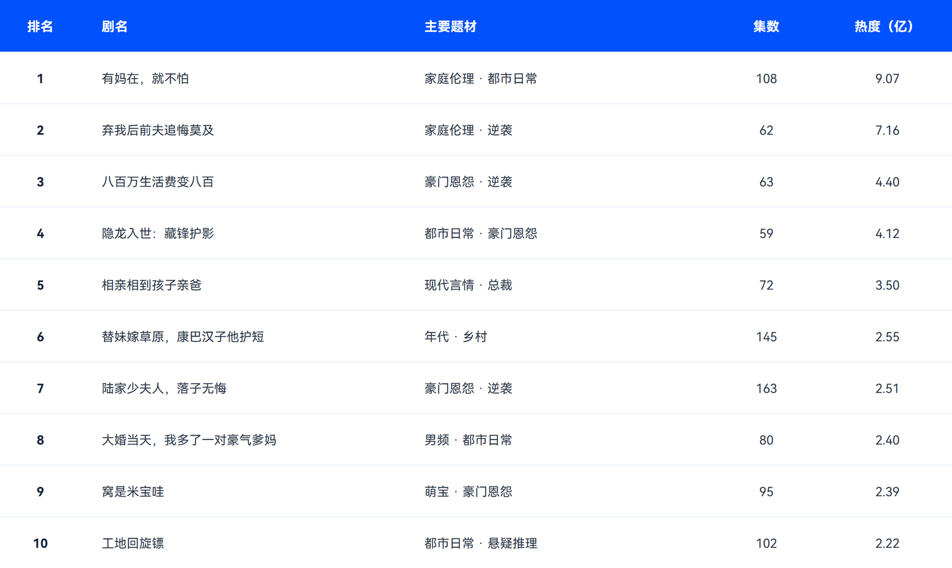Click the heat value 3.50
The width and height of the screenshot is (952, 568).
[887, 285]
